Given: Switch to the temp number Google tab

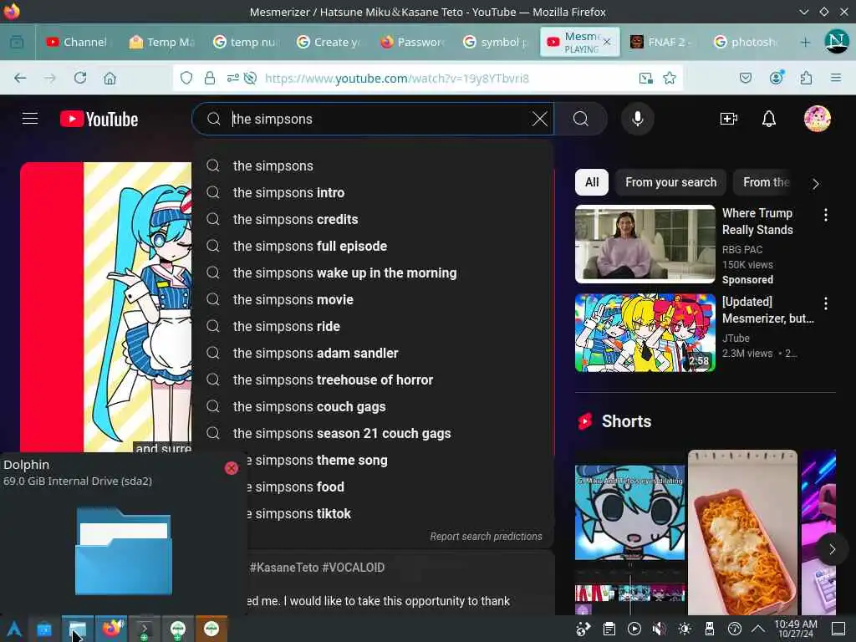Looking at the screenshot, I should click(x=247, y=42).
